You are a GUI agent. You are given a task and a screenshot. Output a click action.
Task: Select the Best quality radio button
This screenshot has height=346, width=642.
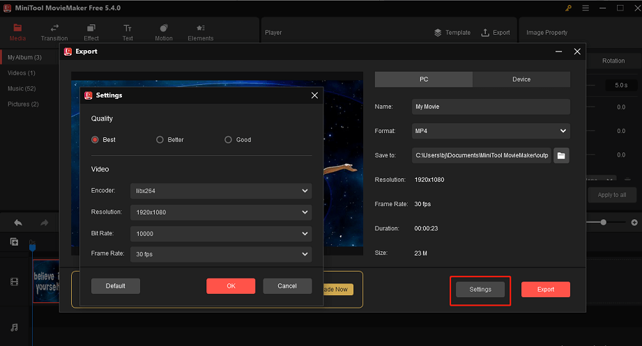(x=95, y=140)
